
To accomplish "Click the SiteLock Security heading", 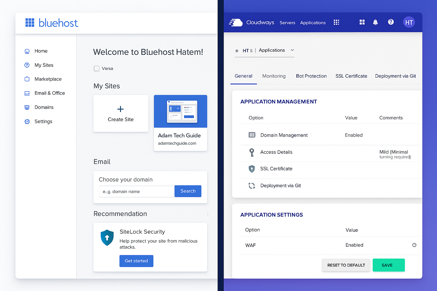I will (142, 232).
